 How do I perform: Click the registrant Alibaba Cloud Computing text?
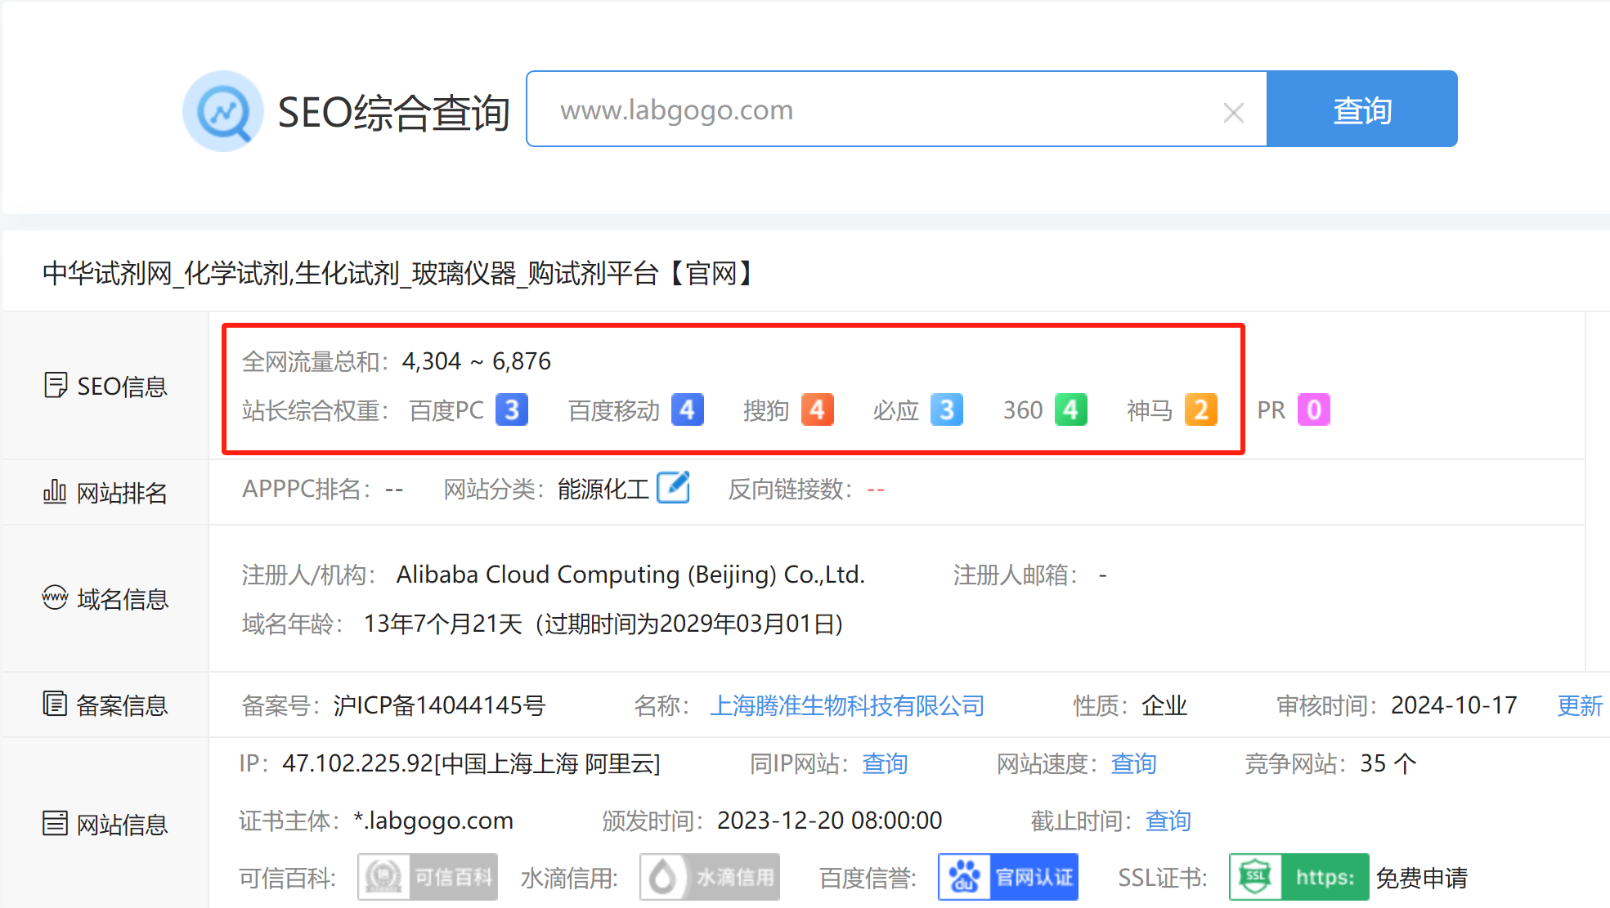click(x=630, y=575)
